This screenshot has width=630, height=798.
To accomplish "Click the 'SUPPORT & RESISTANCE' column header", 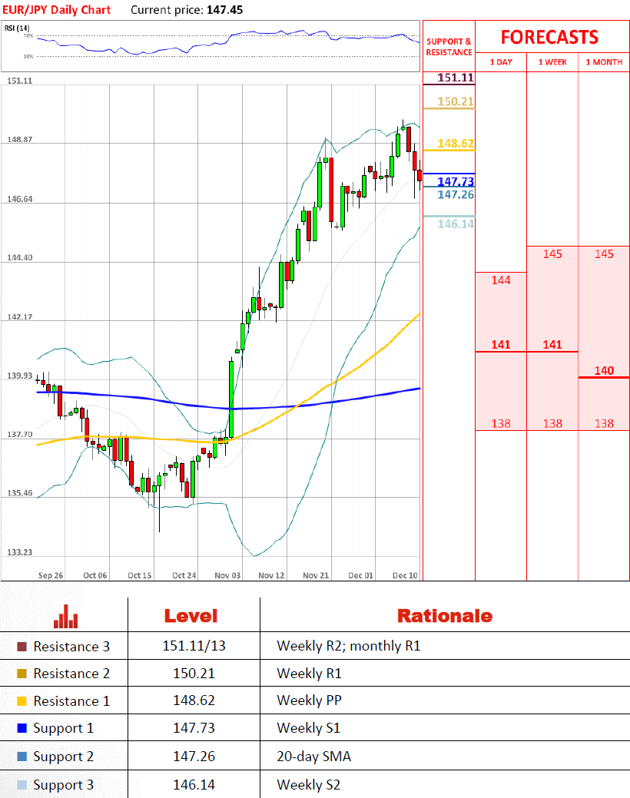I will [x=449, y=47].
